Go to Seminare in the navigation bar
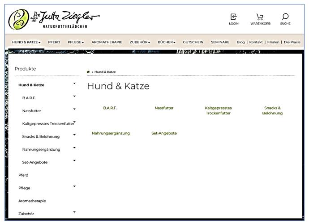This screenshot has width=309, height=224. 220,42
